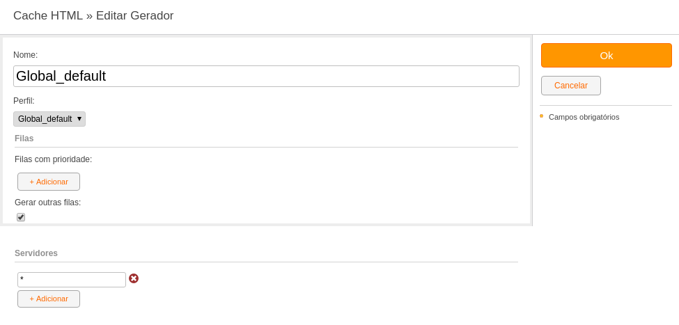Click the Cancelar button

tap(571, 86)
